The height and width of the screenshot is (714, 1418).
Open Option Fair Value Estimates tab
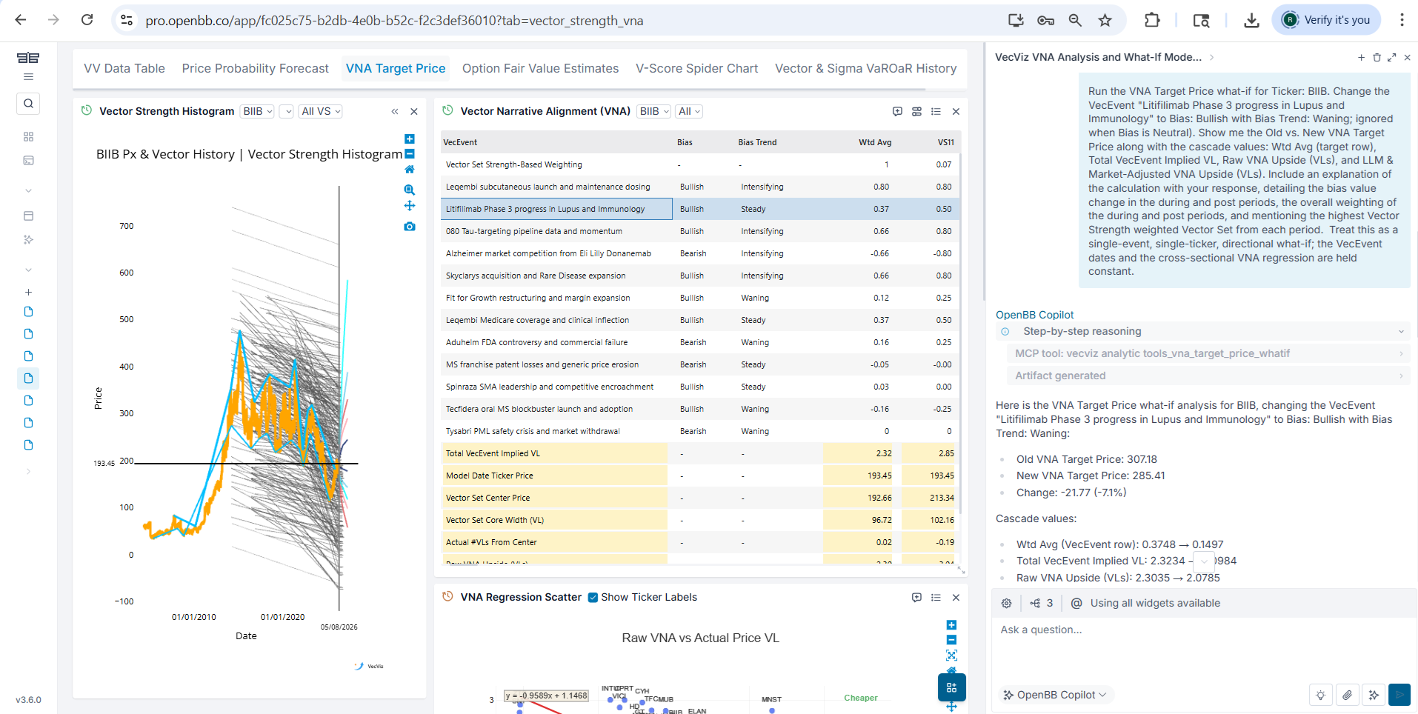(x=540, y=68)
